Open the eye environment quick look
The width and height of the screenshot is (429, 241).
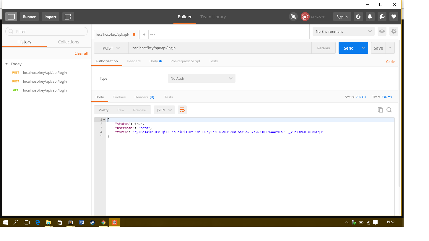click(x=382, y=31)
